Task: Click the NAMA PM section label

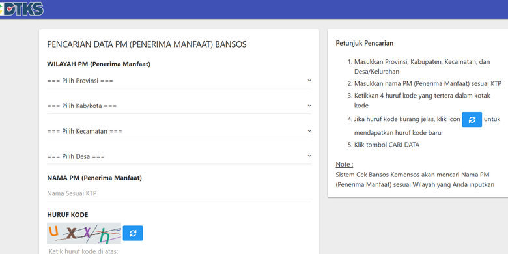Action: (x=94, y=178)
